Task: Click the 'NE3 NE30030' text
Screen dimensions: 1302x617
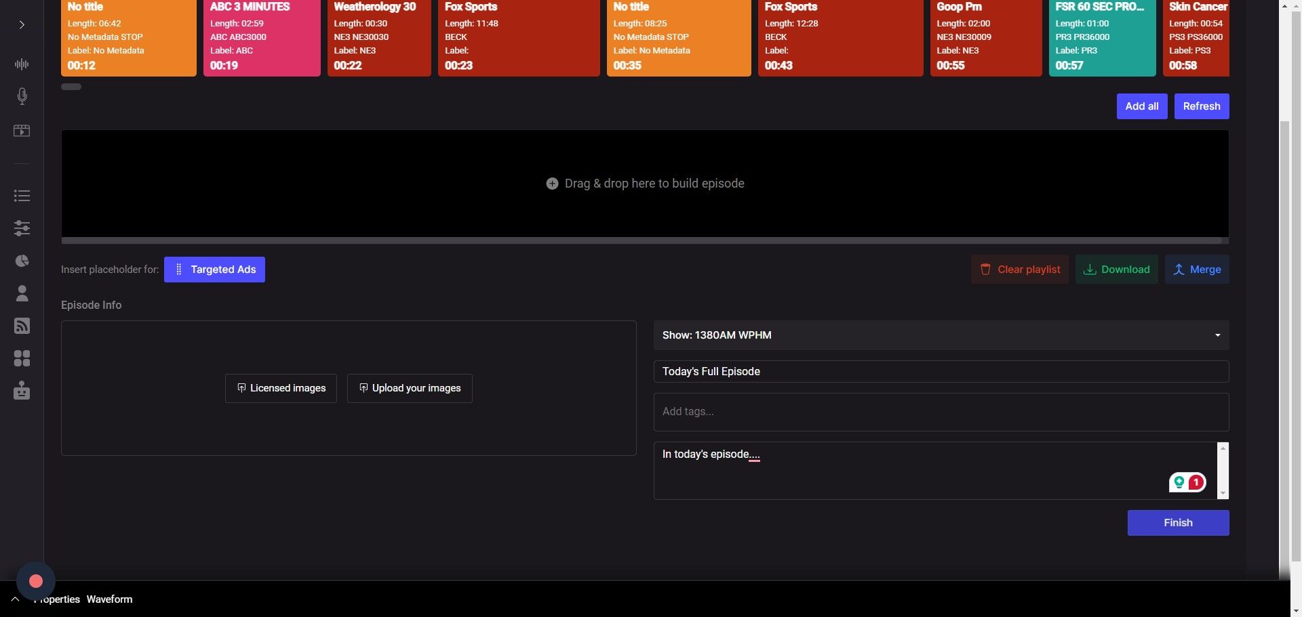Action: coord(361,37)
